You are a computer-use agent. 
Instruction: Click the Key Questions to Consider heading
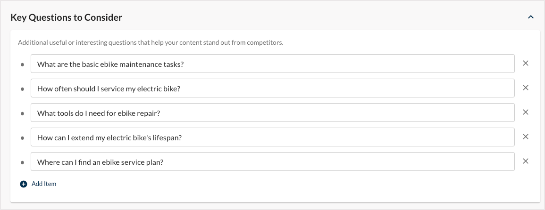[x=66, y=17]
